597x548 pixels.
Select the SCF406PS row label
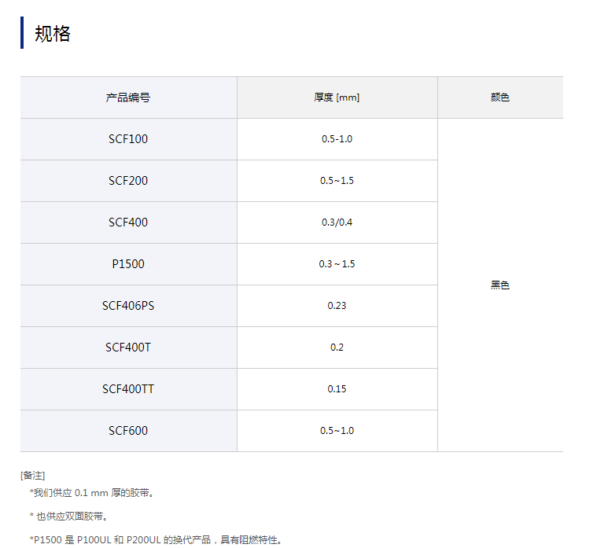[x=128, y=306]
